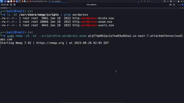Click the log out icon in panel
The width and height of the screenshot is (184, 103).
click(182, 1)
